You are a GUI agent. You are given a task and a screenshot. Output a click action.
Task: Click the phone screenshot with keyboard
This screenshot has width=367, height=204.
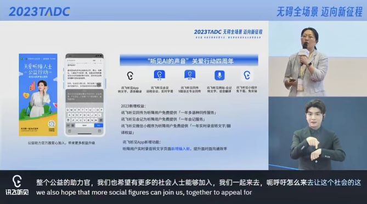point(84,95)
